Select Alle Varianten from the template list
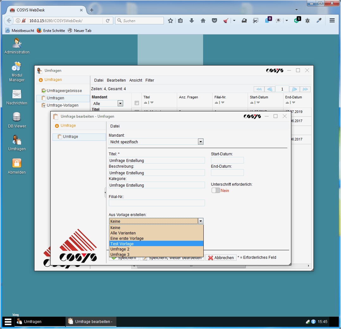 156,233
